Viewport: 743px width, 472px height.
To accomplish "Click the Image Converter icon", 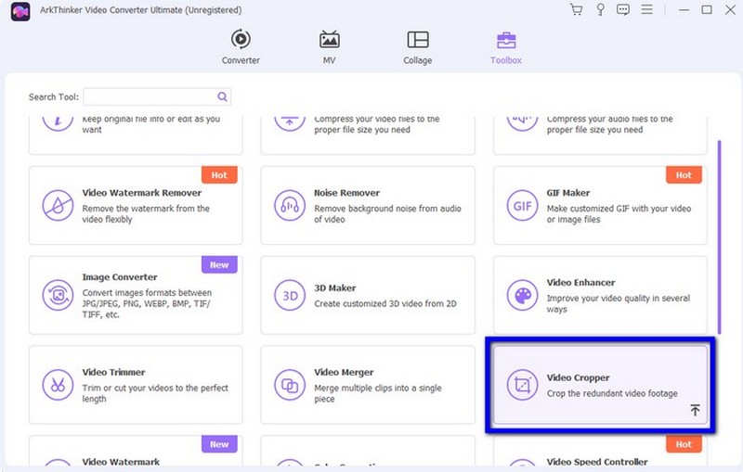I will [x=58, y=295].
